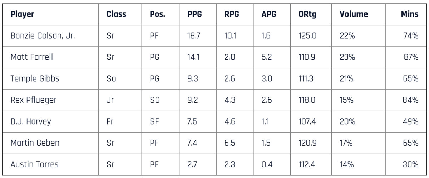Select Matt Farrell's 87% minutes cell
Image resolution: width=429 pixels, height=178 pixels.
tap(411, 57)
